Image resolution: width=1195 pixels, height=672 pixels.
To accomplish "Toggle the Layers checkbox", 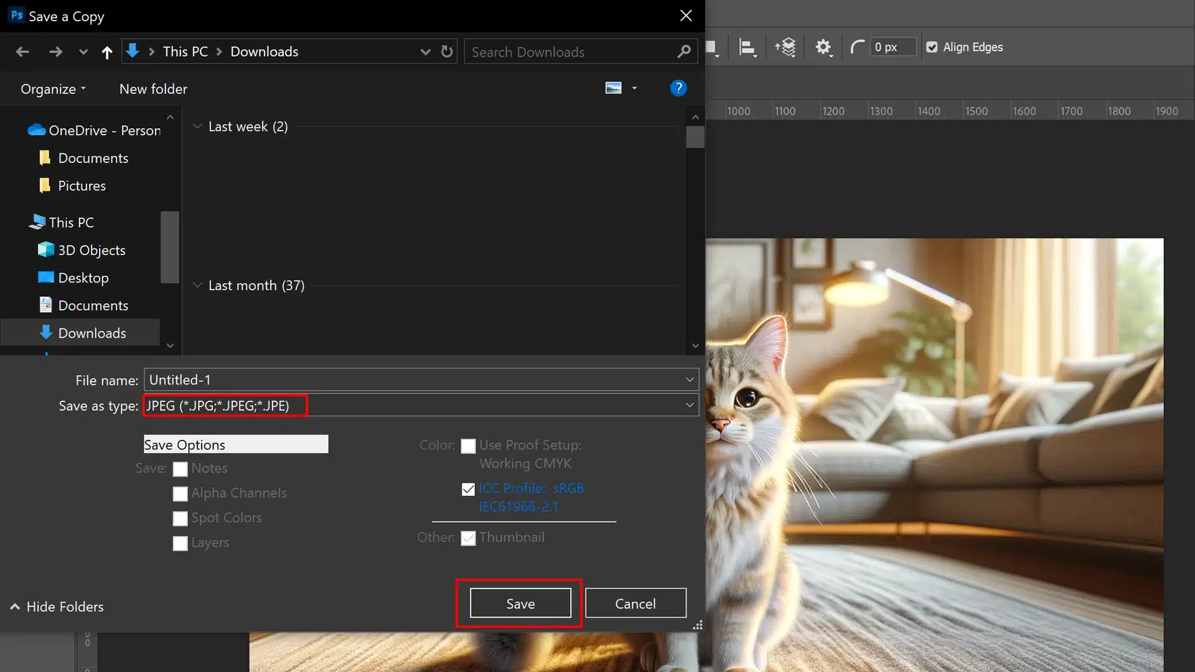I will click(x=180, y=543).
